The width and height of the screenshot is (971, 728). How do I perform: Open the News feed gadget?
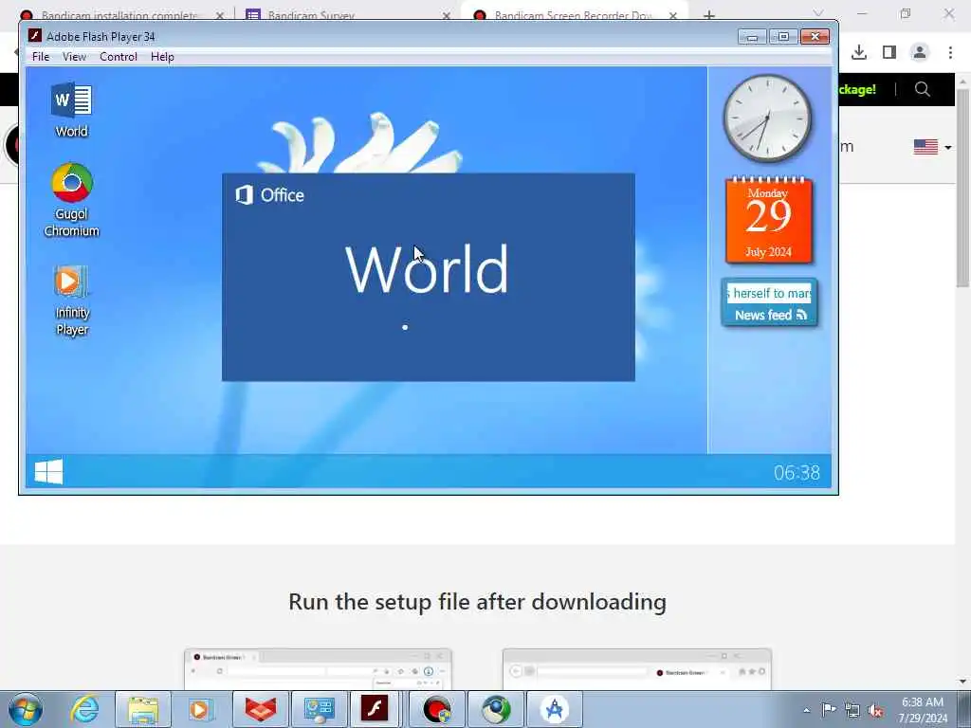[x=769, y=302]
